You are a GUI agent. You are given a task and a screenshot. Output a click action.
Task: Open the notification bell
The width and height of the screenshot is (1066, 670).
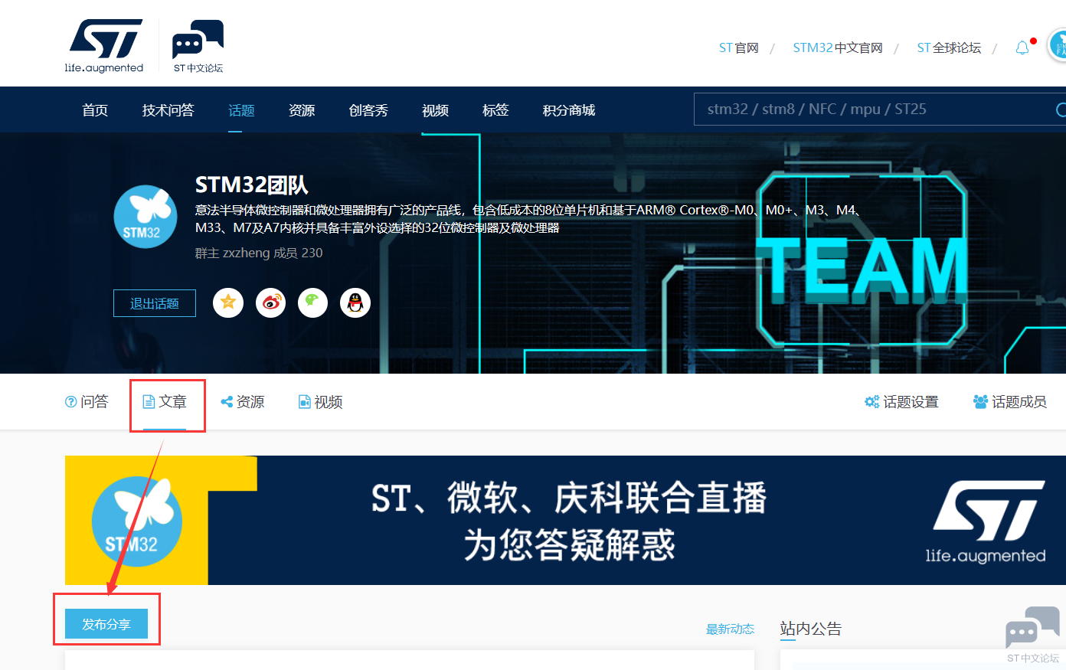point(1022,48)
